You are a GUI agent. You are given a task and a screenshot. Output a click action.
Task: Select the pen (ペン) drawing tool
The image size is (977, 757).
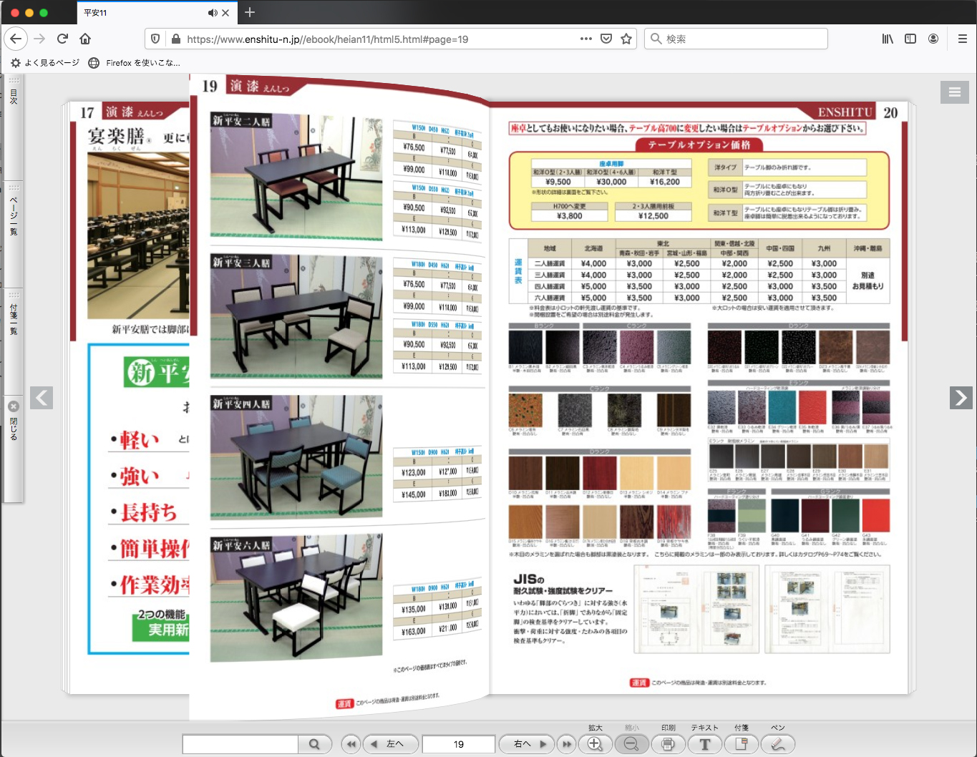coord(777,744)
